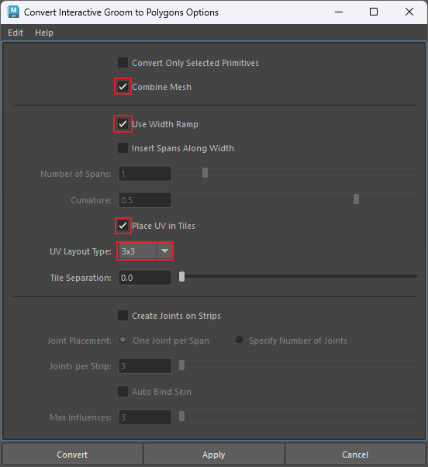Select Specify Number of Joints radio
The width and height of the screenshot is (428, 467).
239,340
